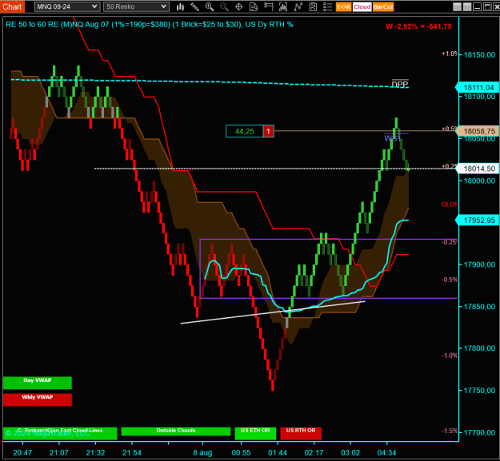500x461 pixels.
Task: Click the first gray window tile button
Action: tap(457, 6)
